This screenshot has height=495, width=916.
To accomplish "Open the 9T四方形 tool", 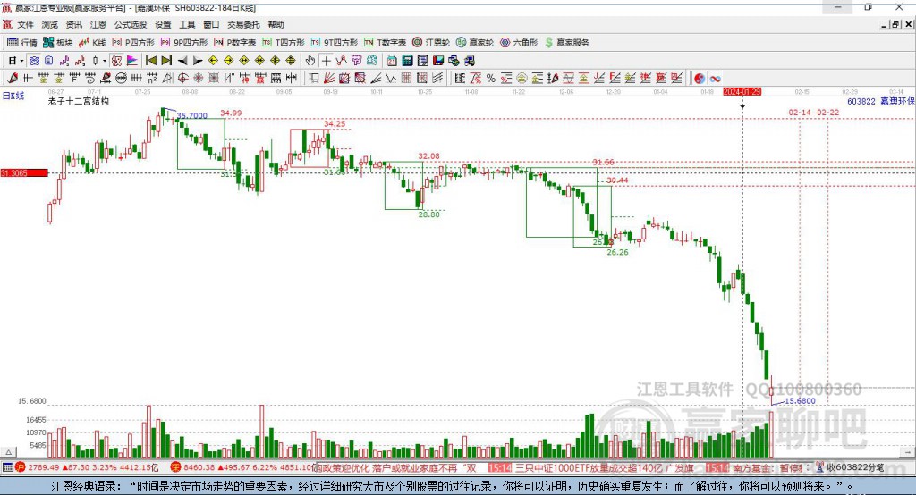I will [x=335, y=43].
